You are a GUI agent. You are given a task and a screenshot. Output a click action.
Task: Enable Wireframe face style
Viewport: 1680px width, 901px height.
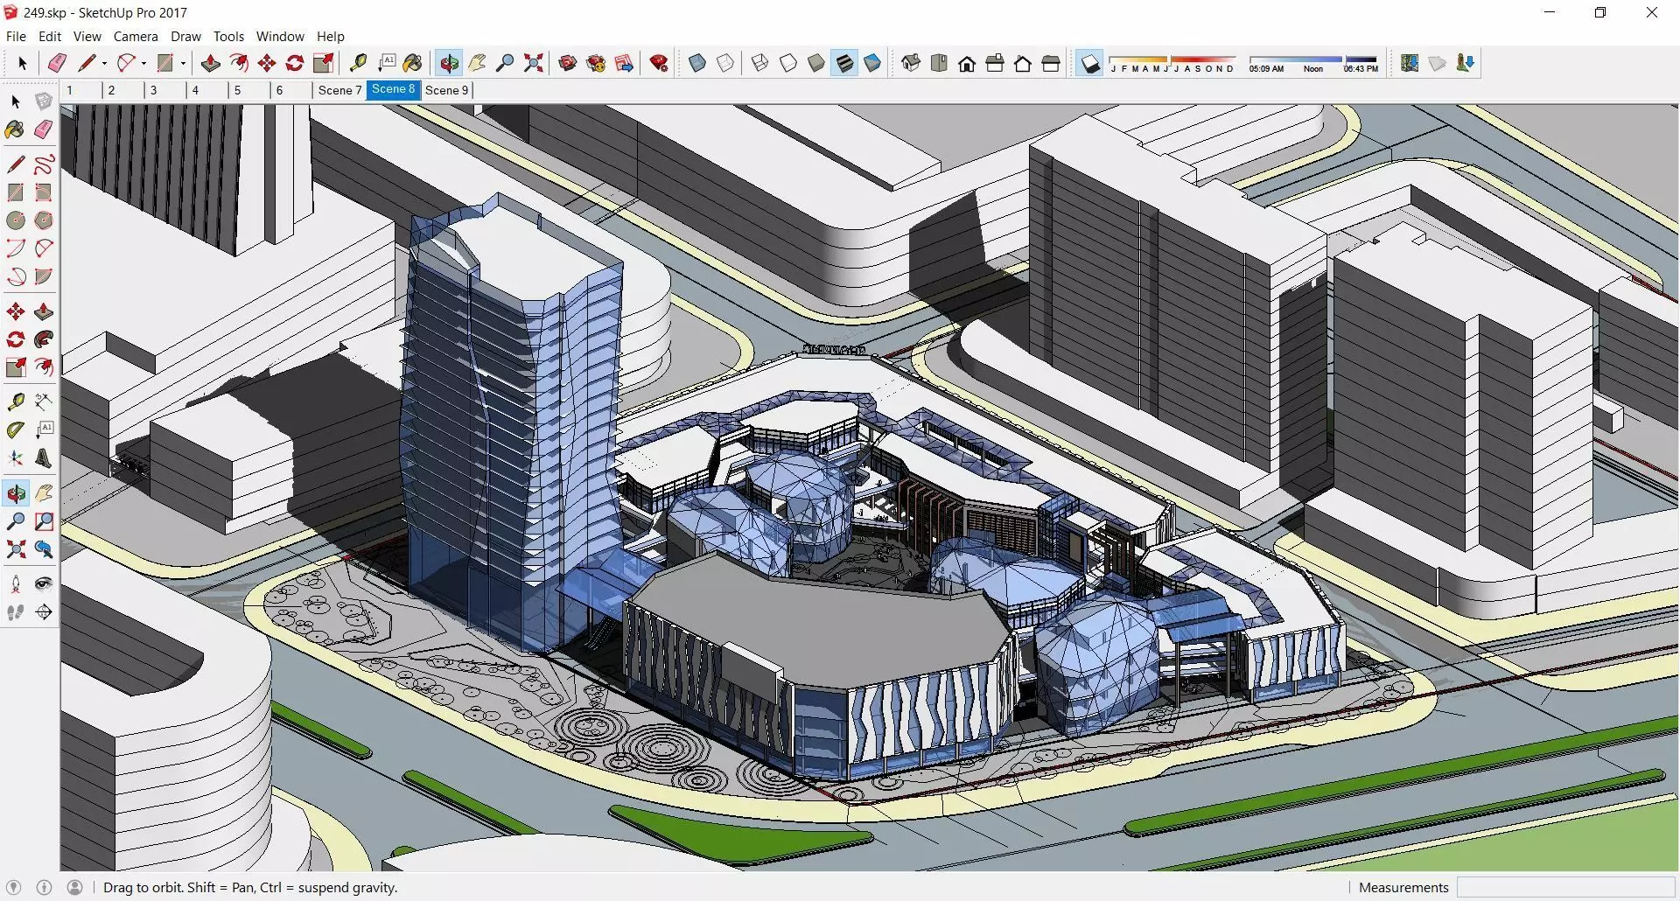pos(760,63)
